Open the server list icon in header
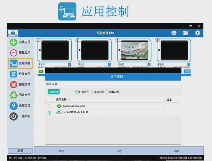 (x=186, y=33)
